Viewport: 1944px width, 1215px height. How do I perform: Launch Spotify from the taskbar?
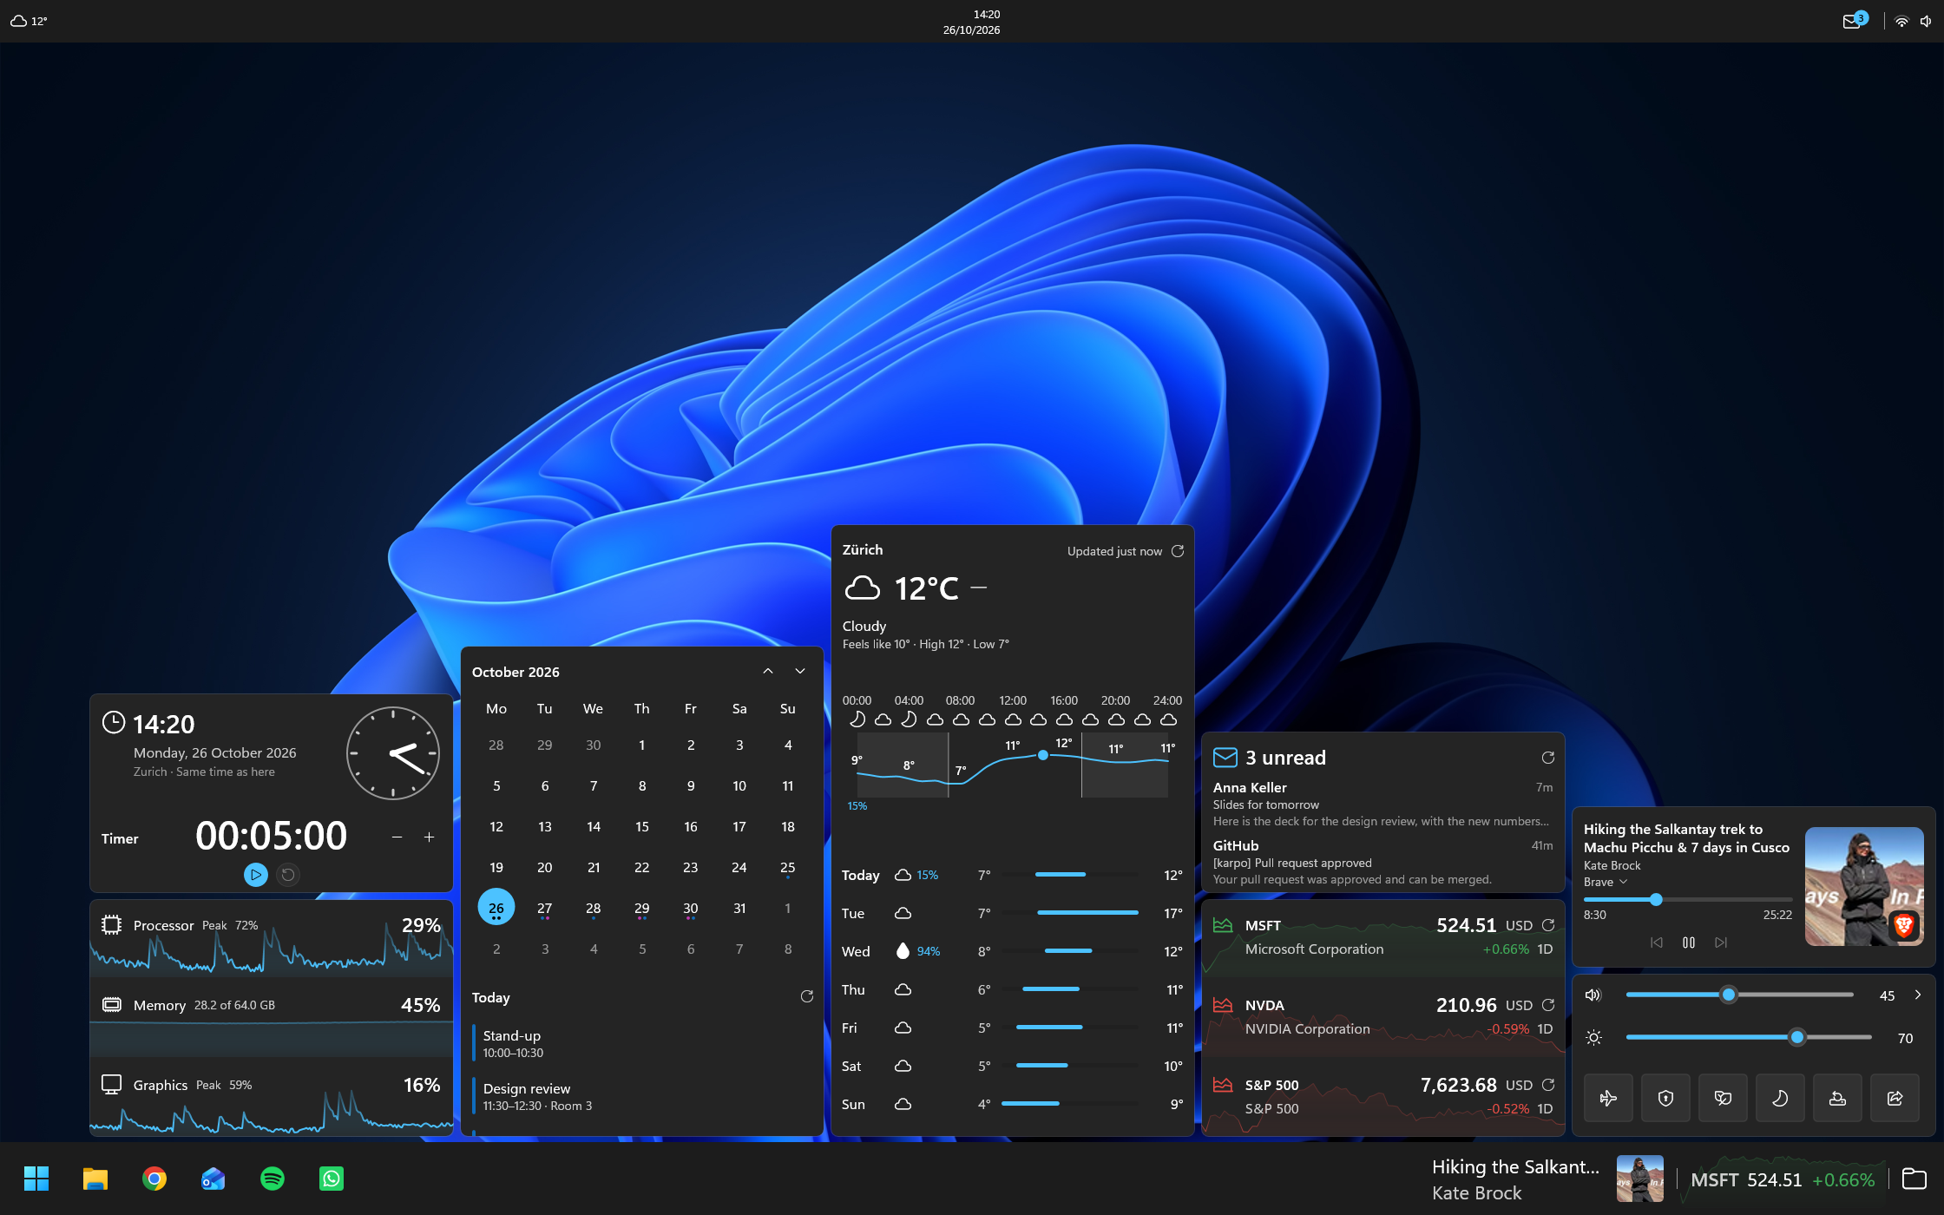[273, 1179]
